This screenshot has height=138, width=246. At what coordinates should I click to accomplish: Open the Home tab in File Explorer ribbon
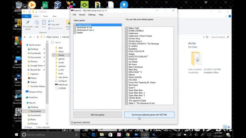pos(36,16)
